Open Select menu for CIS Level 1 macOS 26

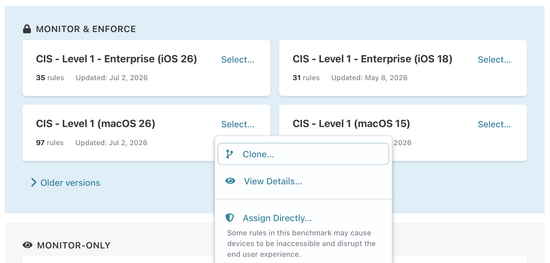(238, 124)
